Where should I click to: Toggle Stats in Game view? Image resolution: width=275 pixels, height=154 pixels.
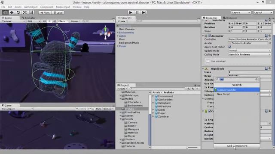click(x=98, y=109)
